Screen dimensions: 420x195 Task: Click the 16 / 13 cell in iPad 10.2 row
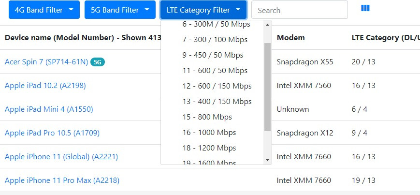(x=363, y=86)
